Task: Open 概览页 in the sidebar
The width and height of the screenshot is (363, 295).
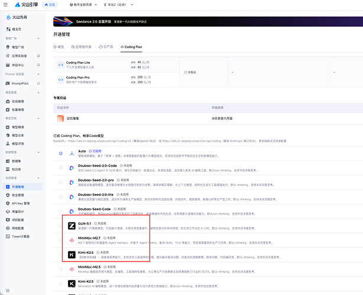Action: point(14,29)
